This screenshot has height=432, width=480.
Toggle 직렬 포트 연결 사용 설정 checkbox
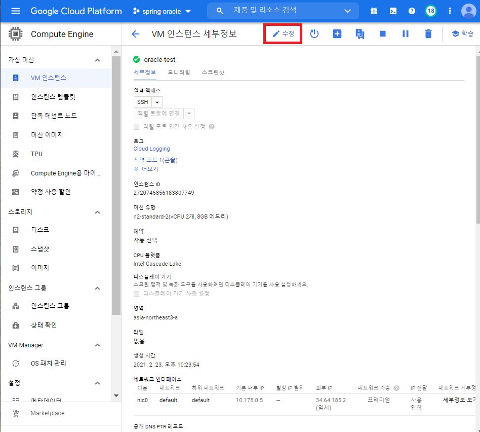pos(137,127)
